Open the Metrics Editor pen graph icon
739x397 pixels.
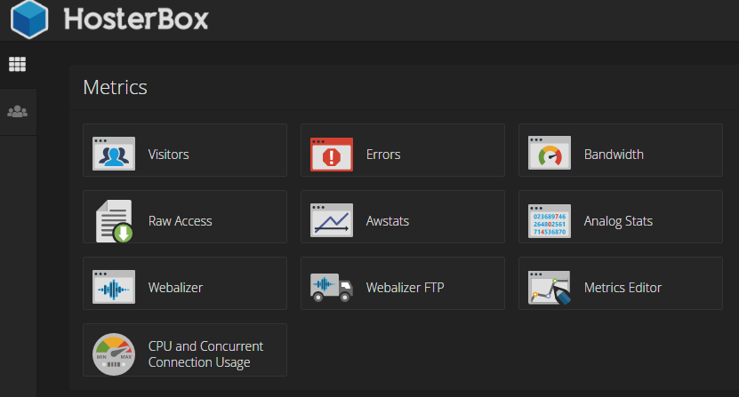tap(550, 287)
